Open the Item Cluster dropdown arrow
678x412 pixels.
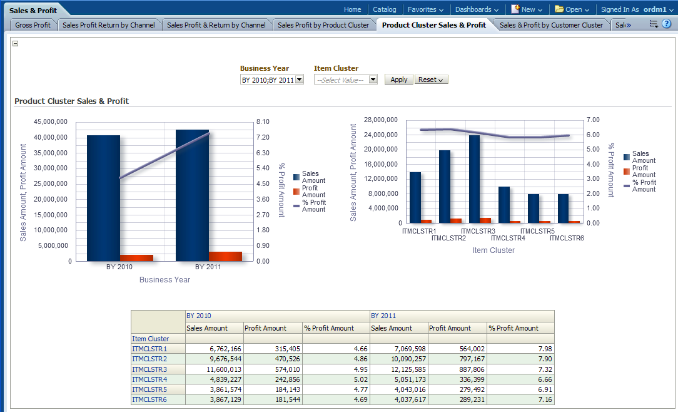tap(373, 80)
